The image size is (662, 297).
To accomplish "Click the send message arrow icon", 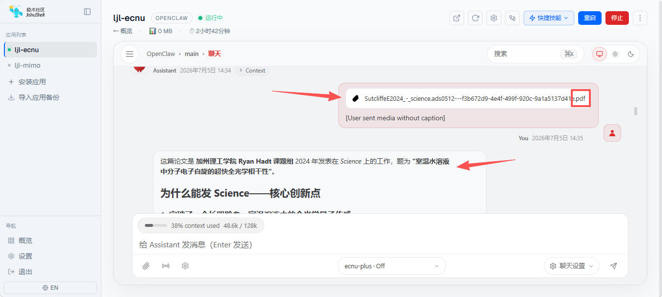I will coord(614,266).
